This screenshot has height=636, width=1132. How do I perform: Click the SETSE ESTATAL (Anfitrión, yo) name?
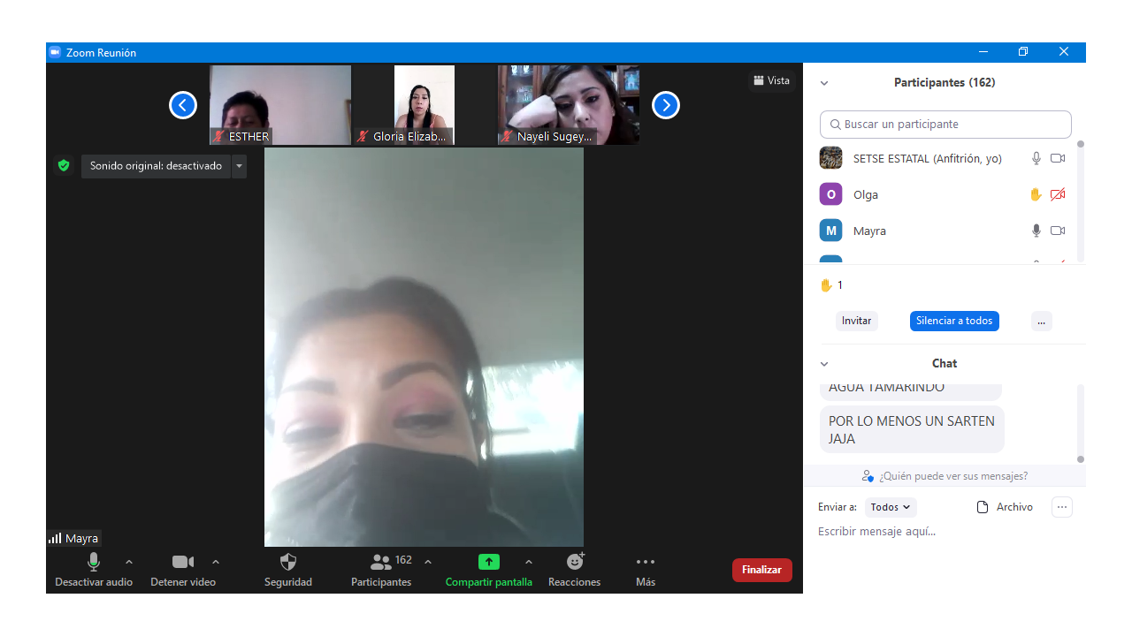(928, 159)
